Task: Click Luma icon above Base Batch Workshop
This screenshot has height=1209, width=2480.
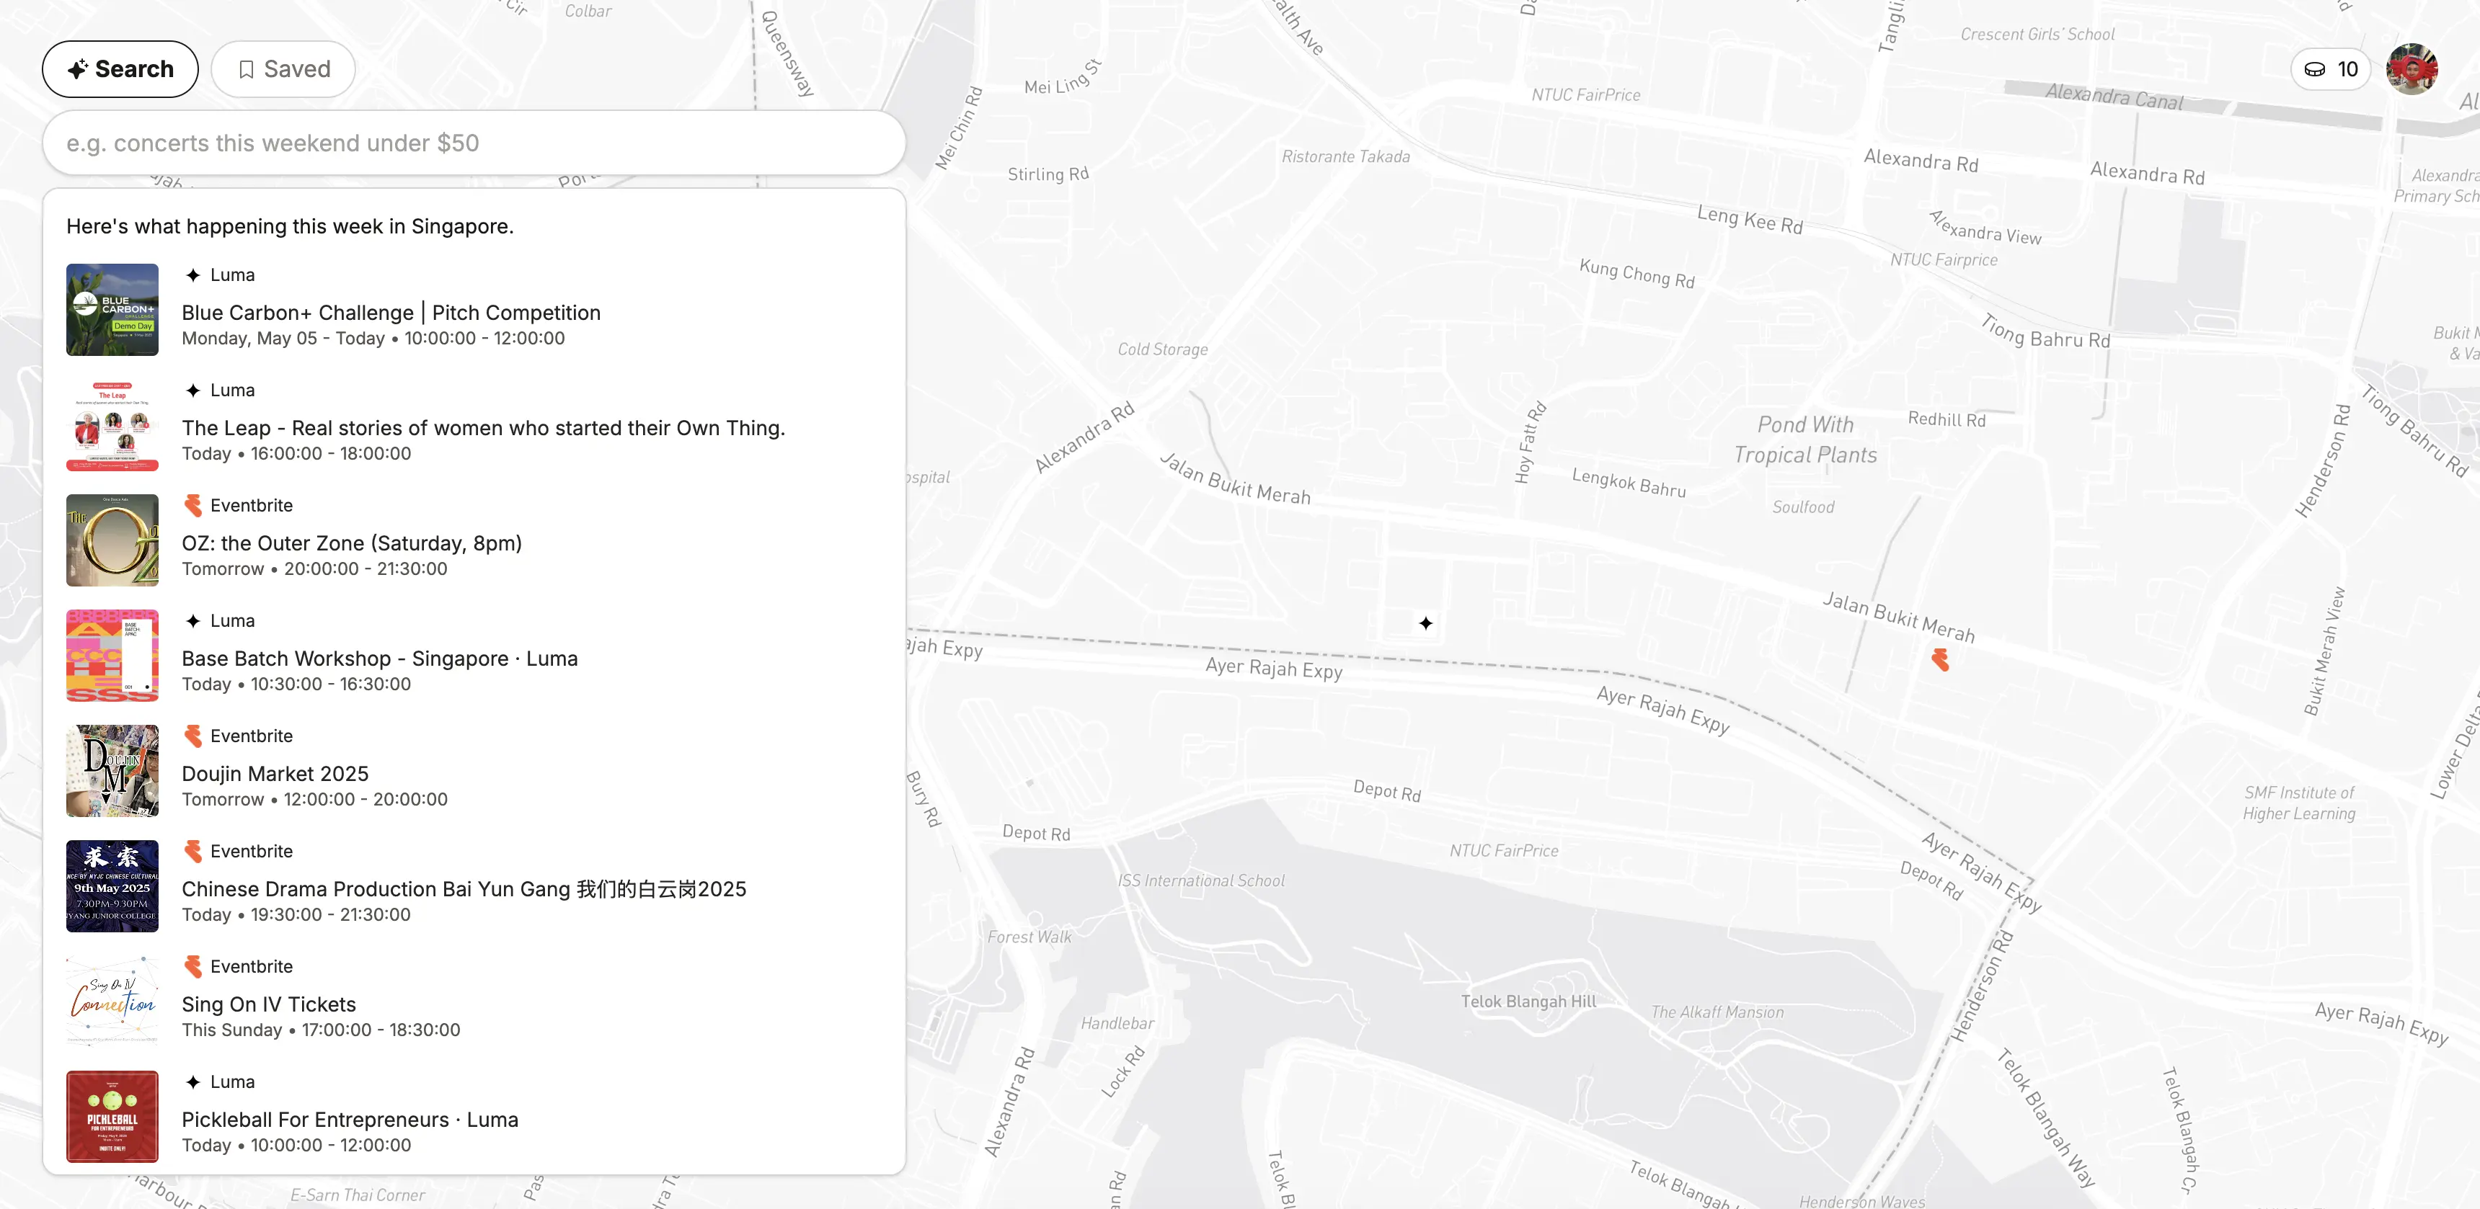Action: coord(192,621)
